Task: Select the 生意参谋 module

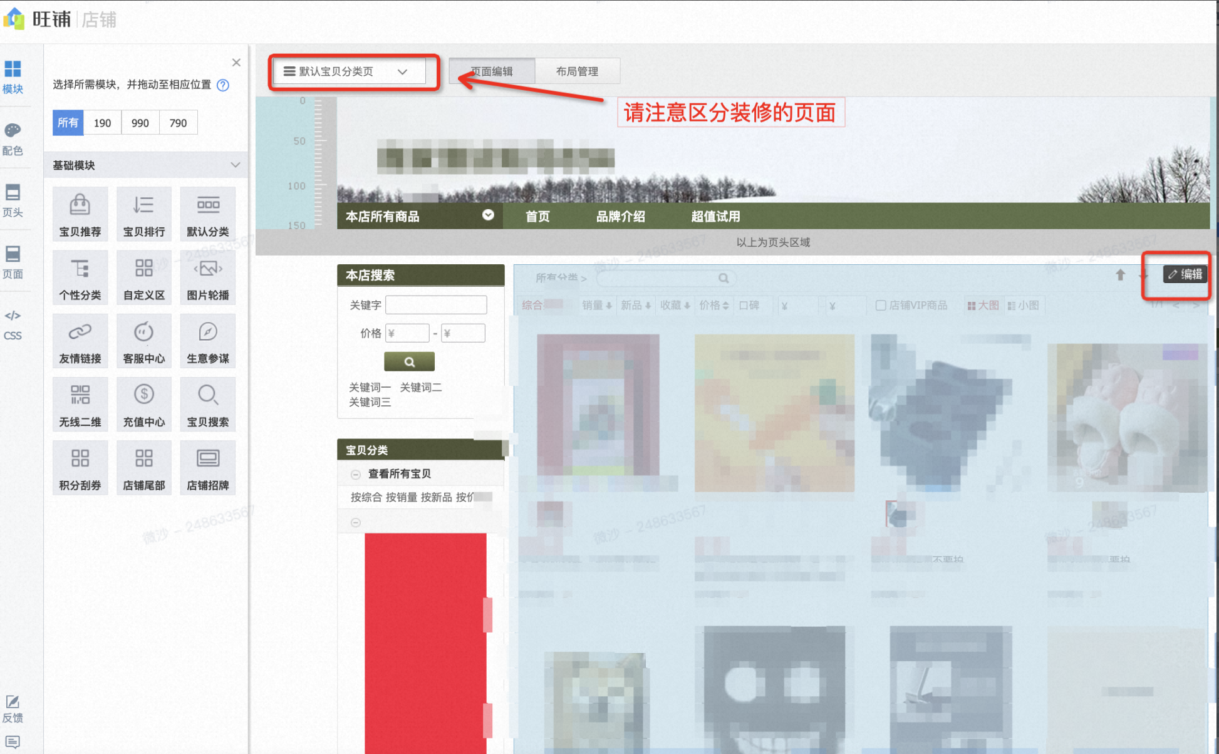Action: point(208,341)
